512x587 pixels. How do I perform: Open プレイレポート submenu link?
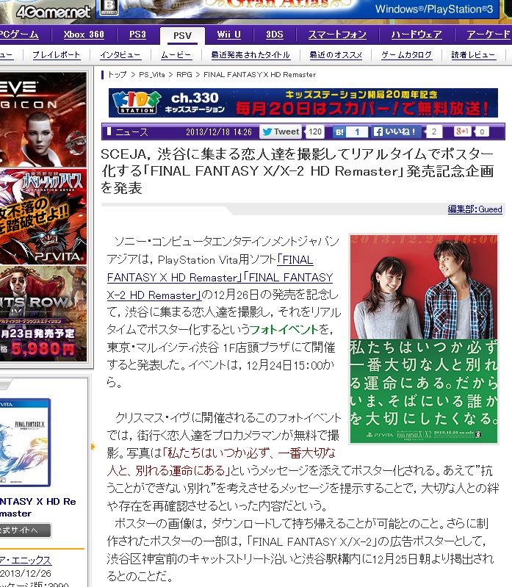click(56, 55)
